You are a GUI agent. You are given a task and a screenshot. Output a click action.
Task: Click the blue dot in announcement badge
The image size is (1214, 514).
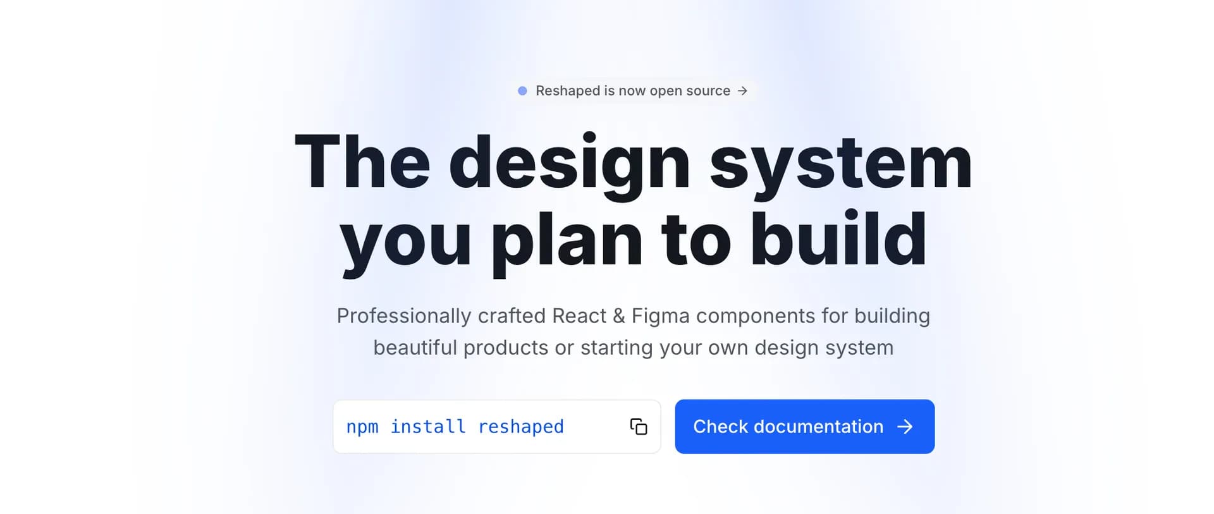[522, 91]
